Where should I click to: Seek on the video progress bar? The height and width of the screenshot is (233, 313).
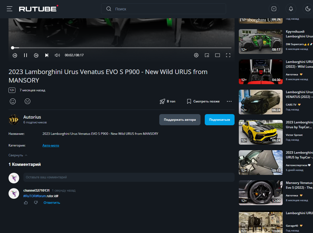pos(121,48)
